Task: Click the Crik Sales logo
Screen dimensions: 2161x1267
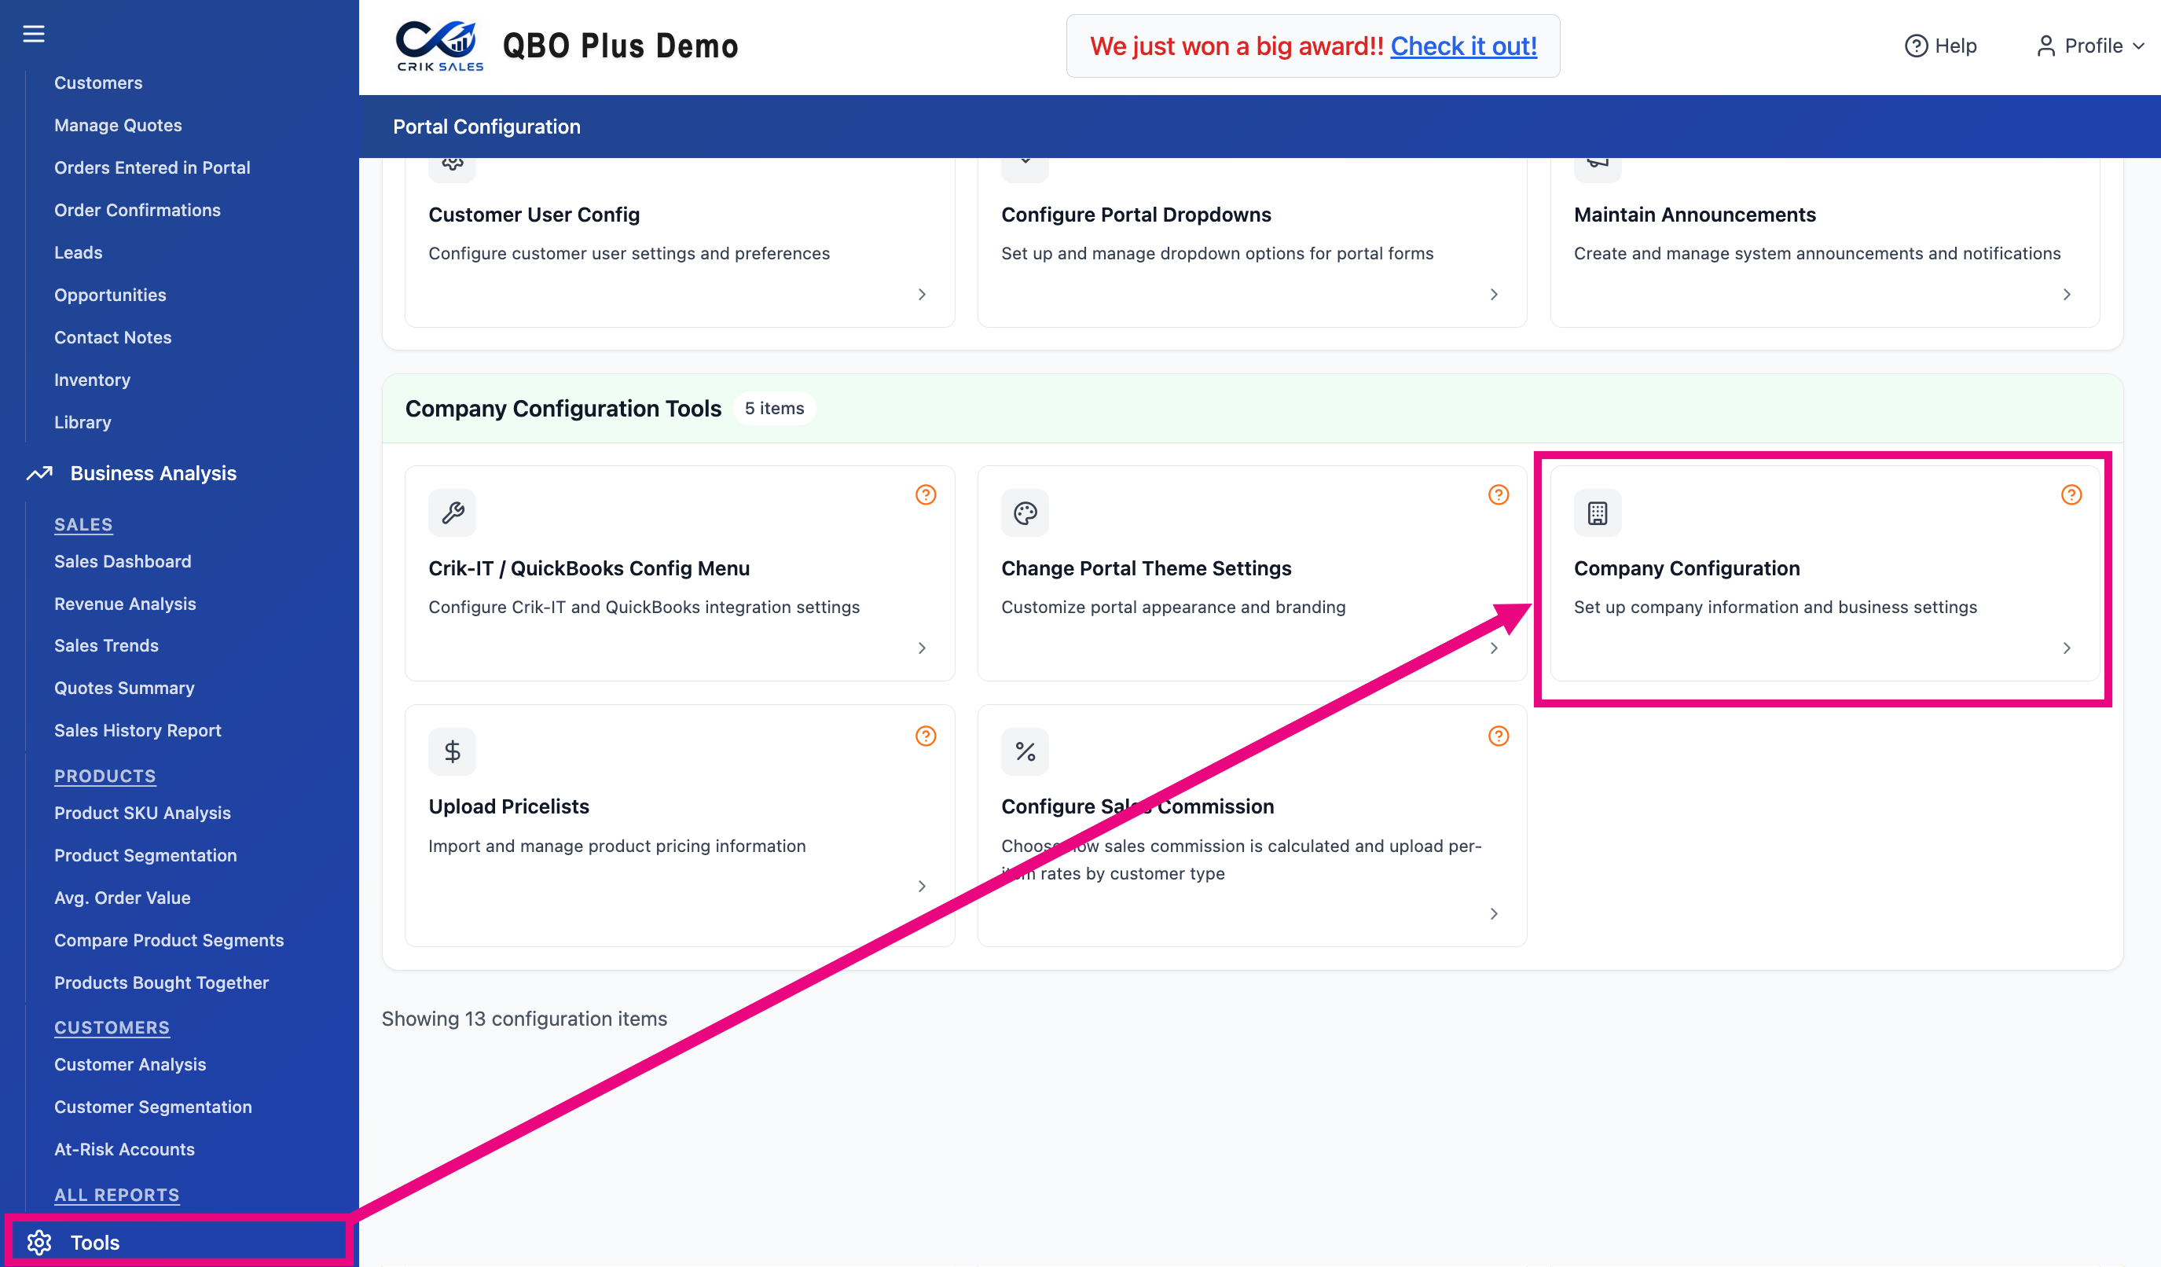Action: pos(439,46)
